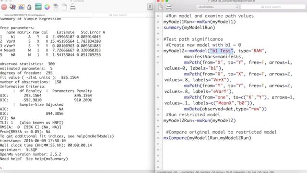Click the free parameters: heading in console
Image resolution: width=307 pixels, height=173 pixels.
point(17,28)
